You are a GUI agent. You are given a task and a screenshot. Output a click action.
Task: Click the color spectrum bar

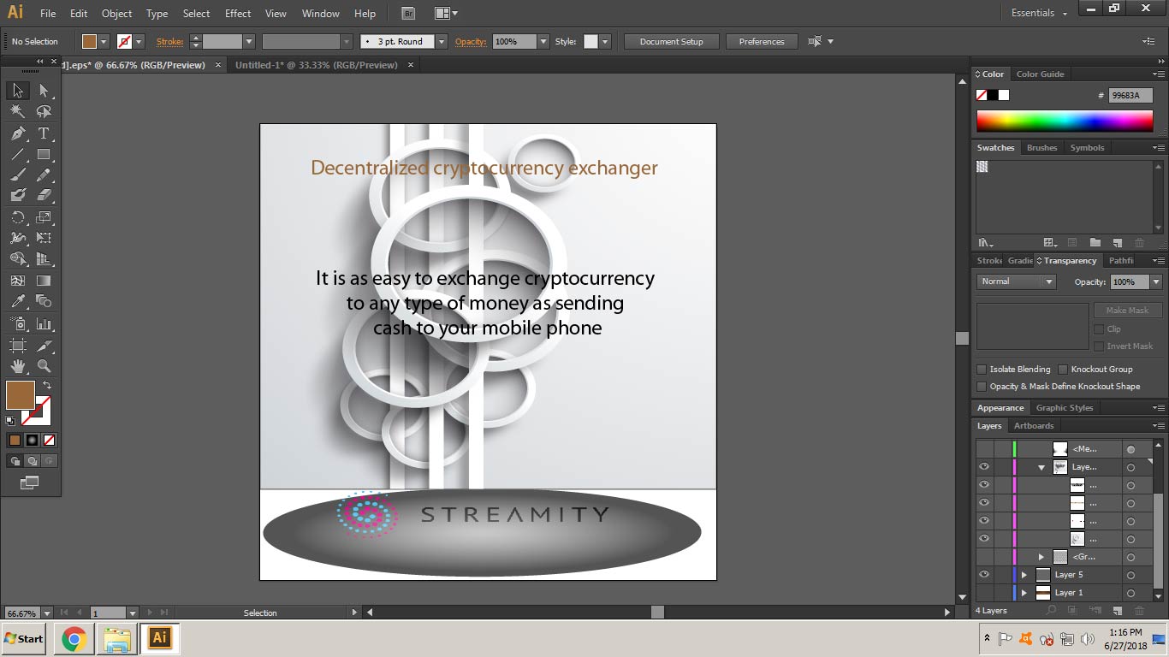point(1065,121)
